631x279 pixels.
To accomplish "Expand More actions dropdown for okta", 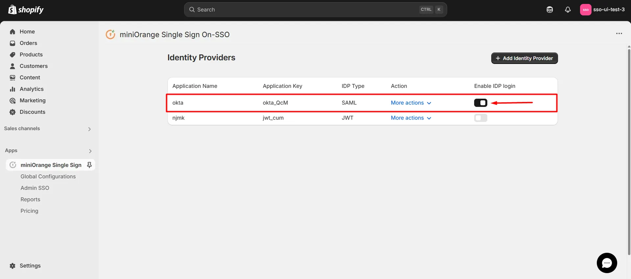I will pyautogui.click(x=411, y=103).
